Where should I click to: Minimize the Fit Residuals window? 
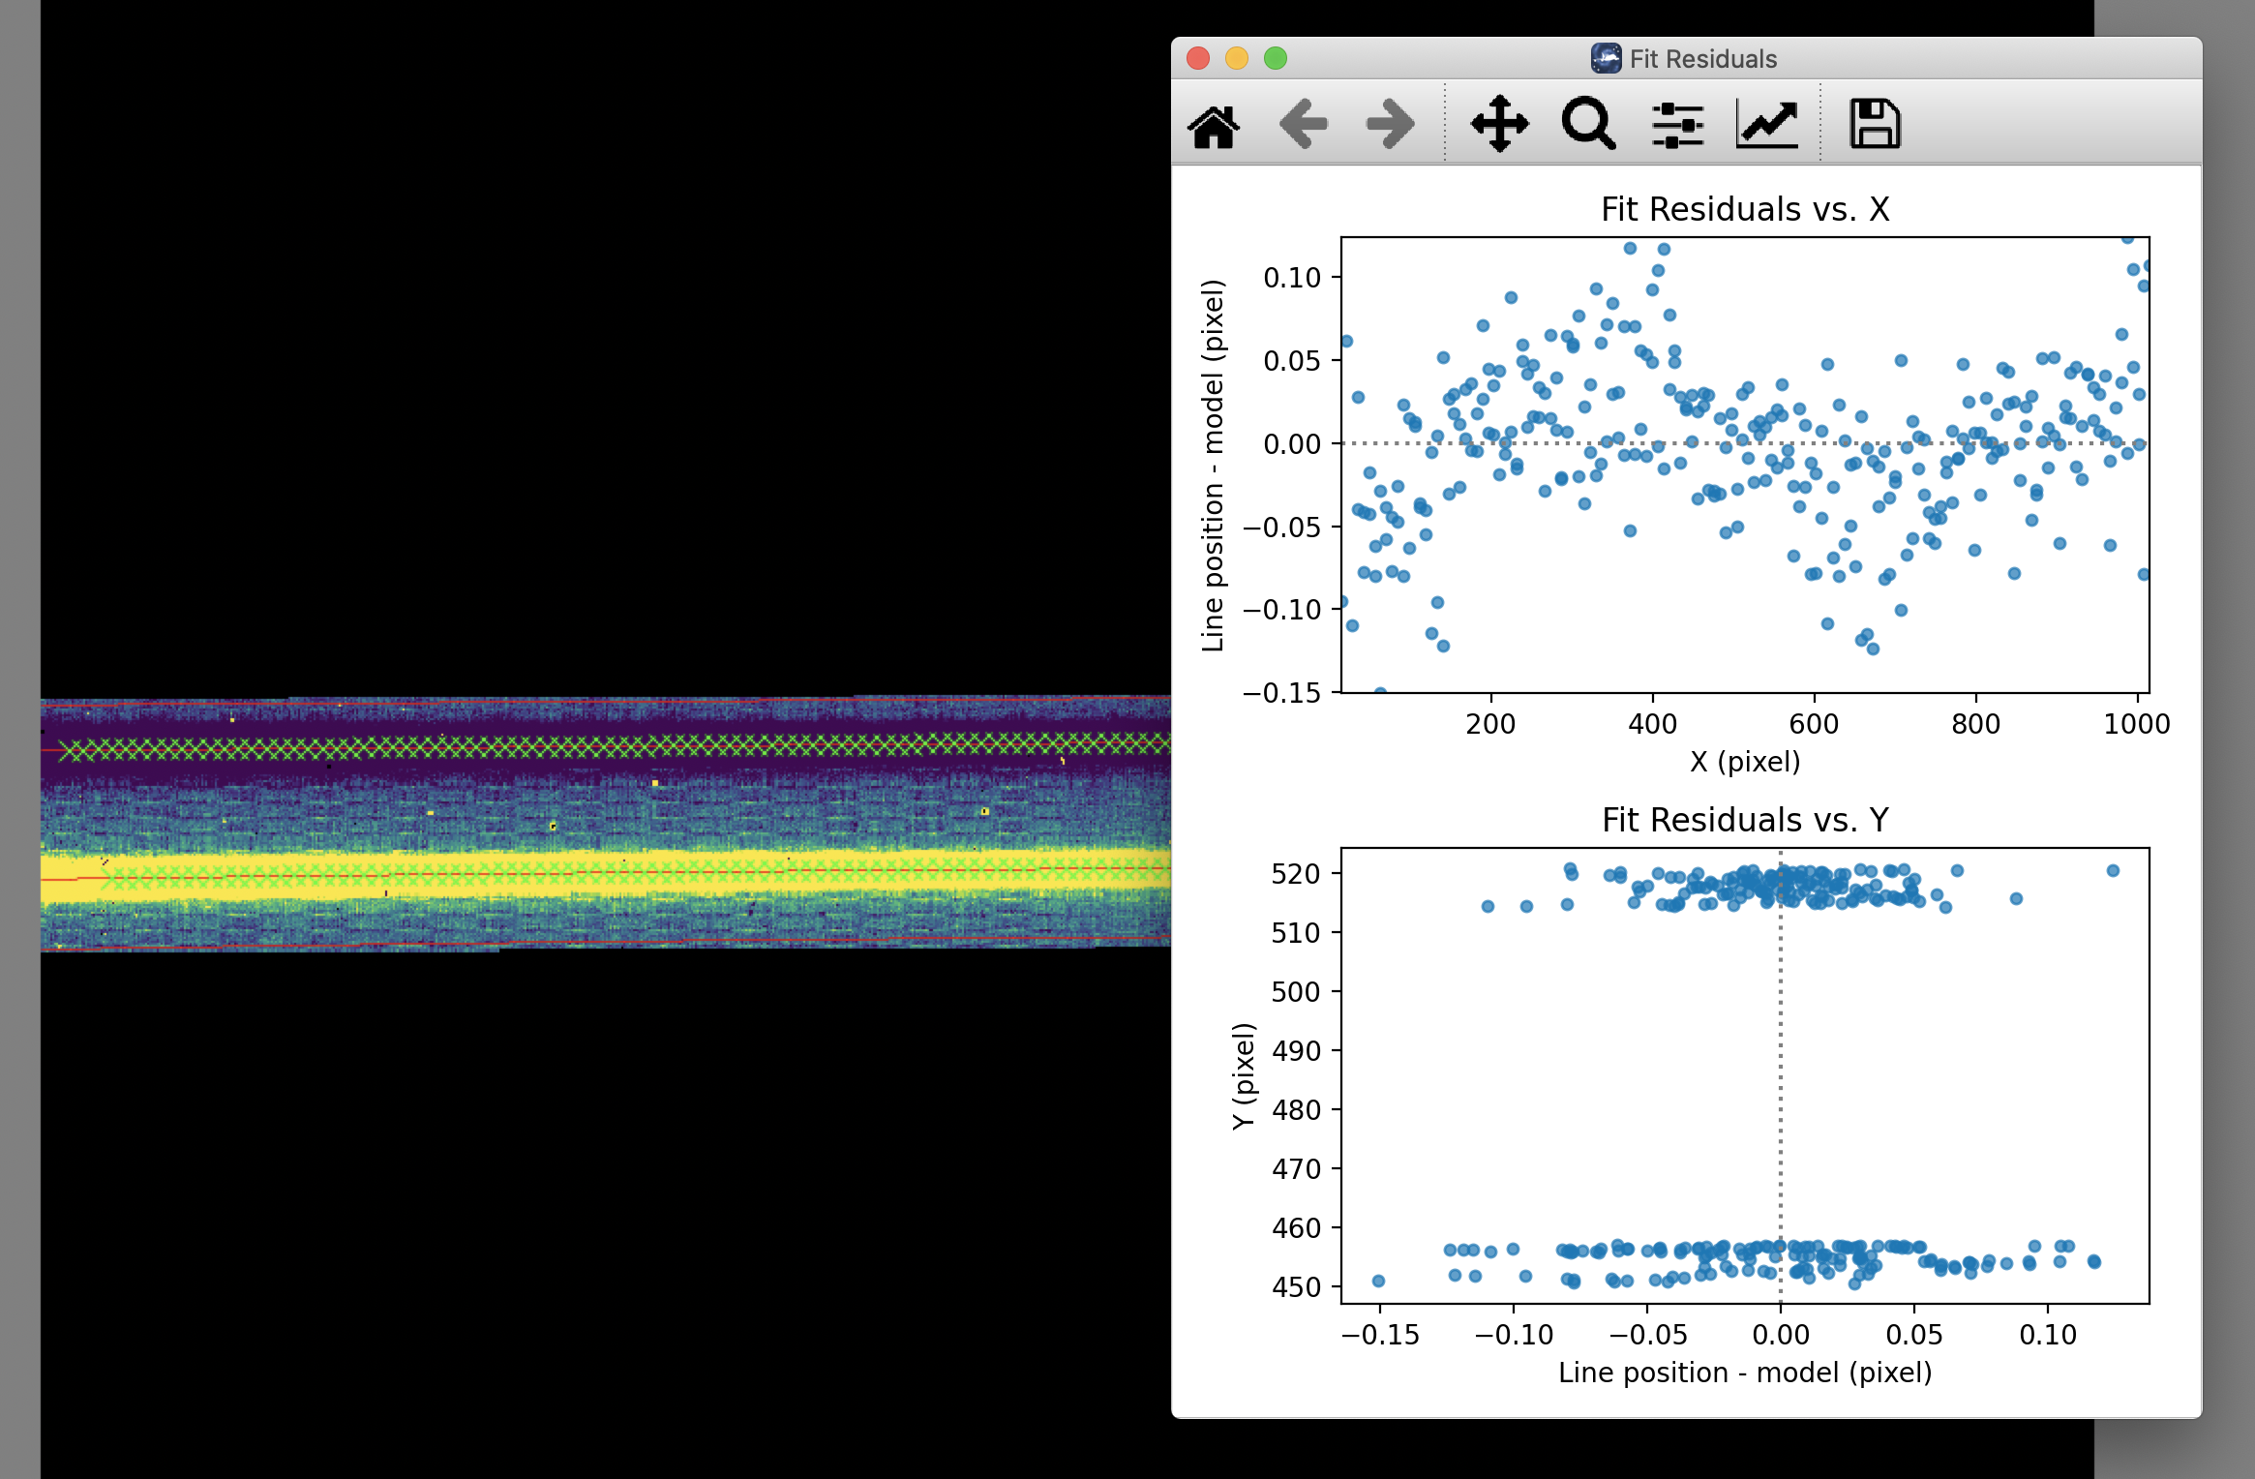pyautogui.click(x=1237, y=59)
